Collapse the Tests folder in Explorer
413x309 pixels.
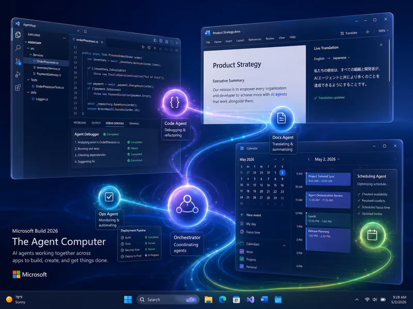[x=28, y=80]
